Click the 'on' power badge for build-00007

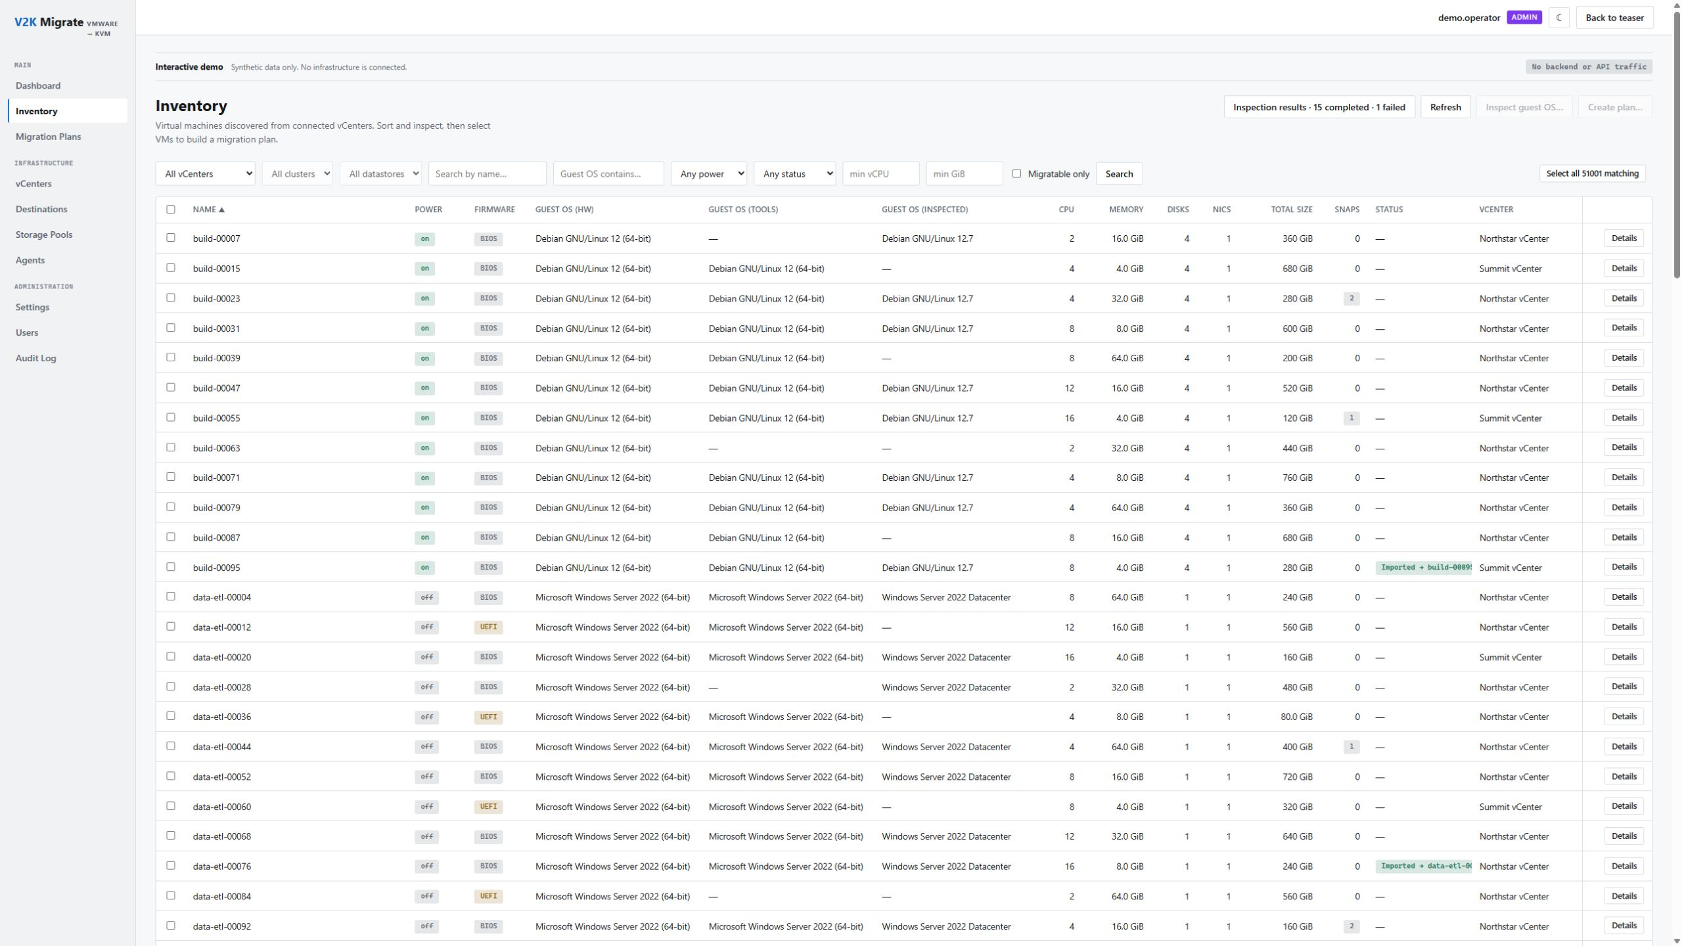click(x=424, y=239)
